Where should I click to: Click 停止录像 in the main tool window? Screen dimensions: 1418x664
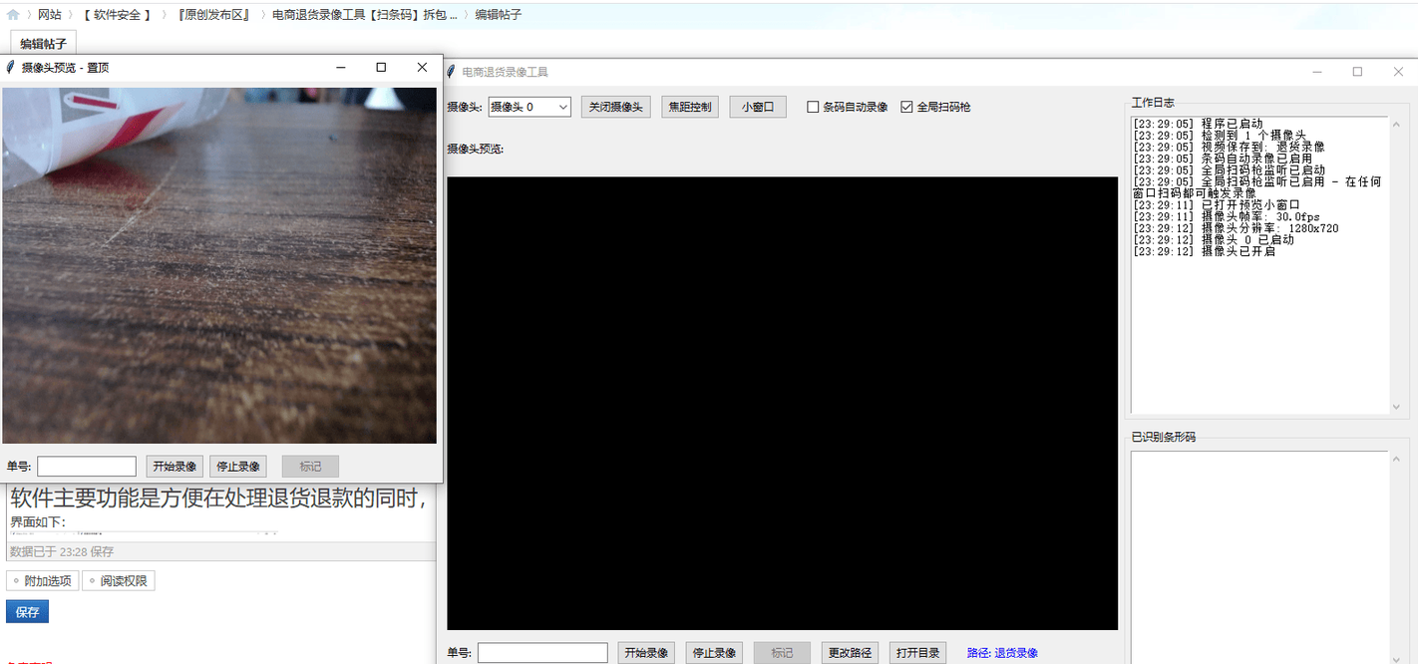pyautogui.click(x=714, y=653)
